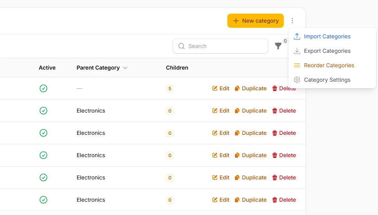The image size is (378, 215).
Task: Delete the second Electronics row
Action: pos(284,133)
